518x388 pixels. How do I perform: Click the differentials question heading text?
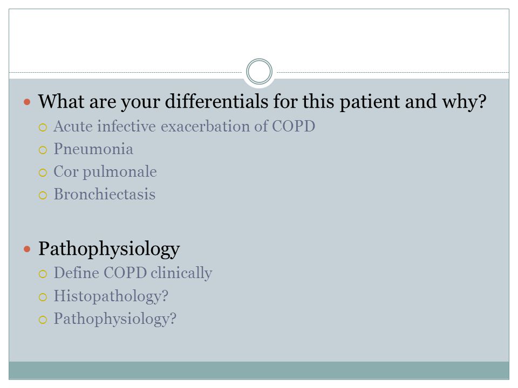tap(262, 102)
